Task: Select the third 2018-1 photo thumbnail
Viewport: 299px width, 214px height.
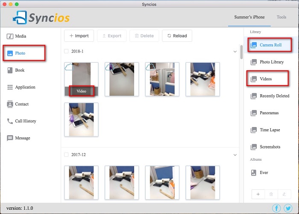Action: [162, 79]
